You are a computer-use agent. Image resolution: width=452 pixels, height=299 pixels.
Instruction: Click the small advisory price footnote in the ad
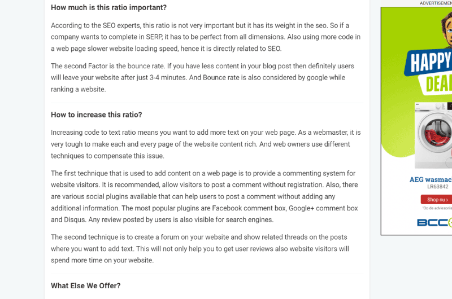437,208
